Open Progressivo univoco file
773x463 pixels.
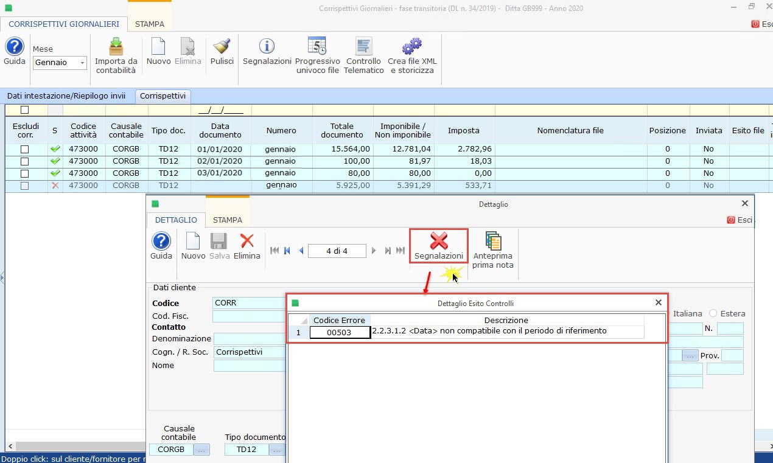coord(317,56)
